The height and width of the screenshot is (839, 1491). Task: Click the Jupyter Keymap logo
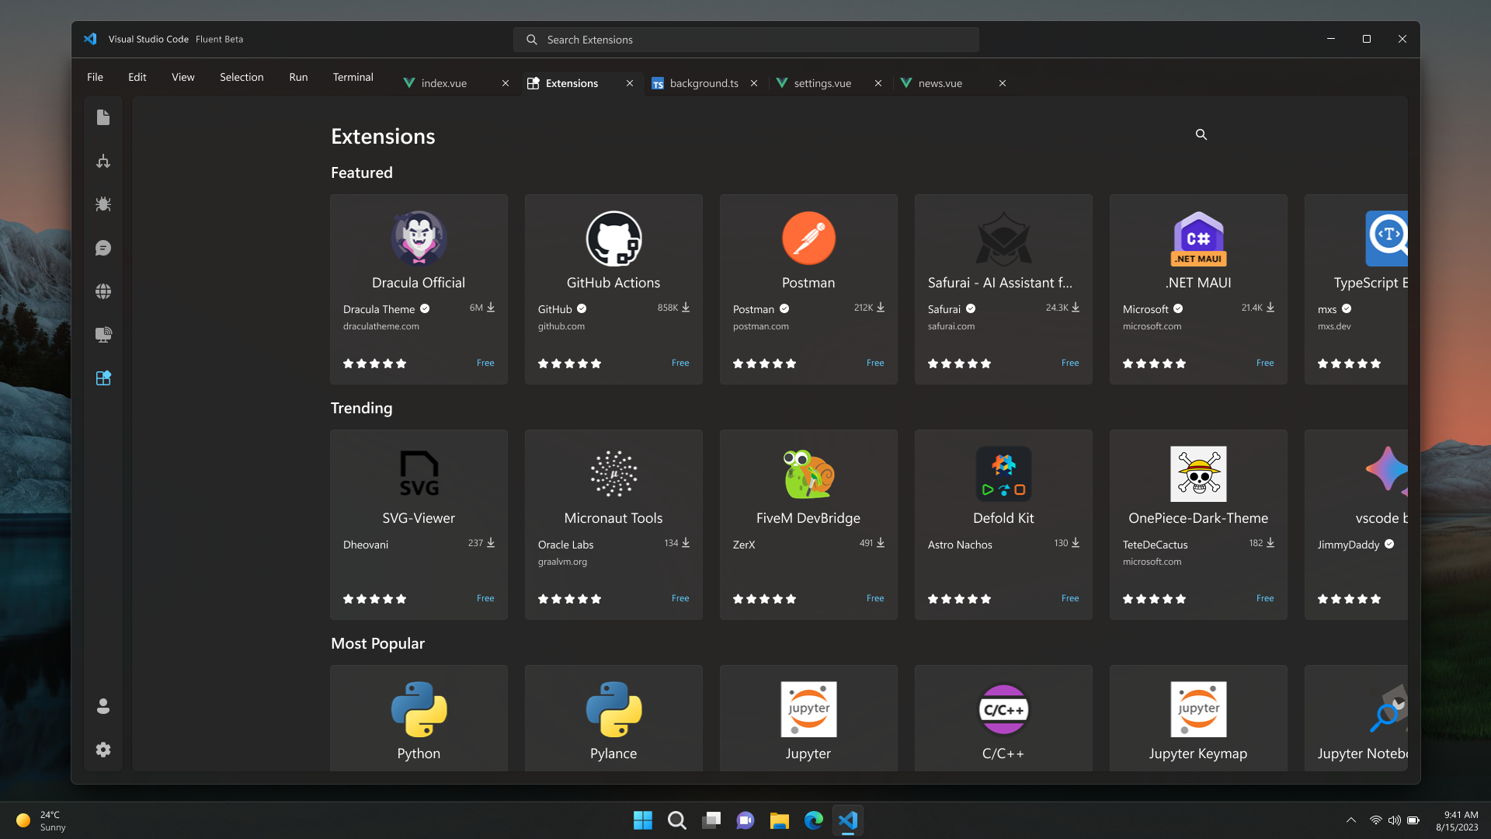(x=1198, y=709)
